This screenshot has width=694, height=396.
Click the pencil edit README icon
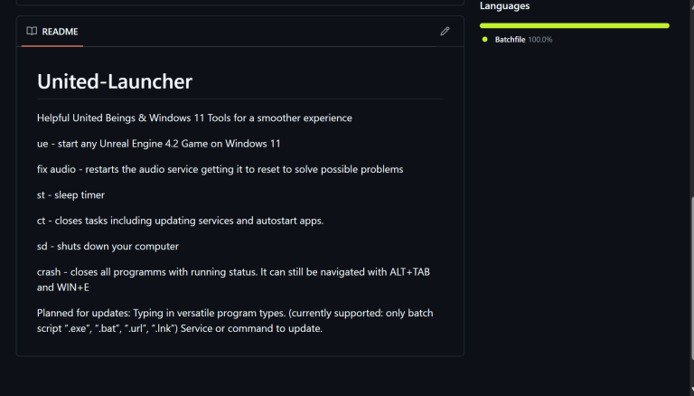point(445,31)
